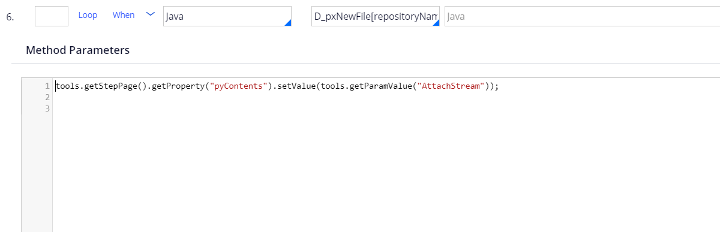Click the Loop link on step 6

(88, 15)
